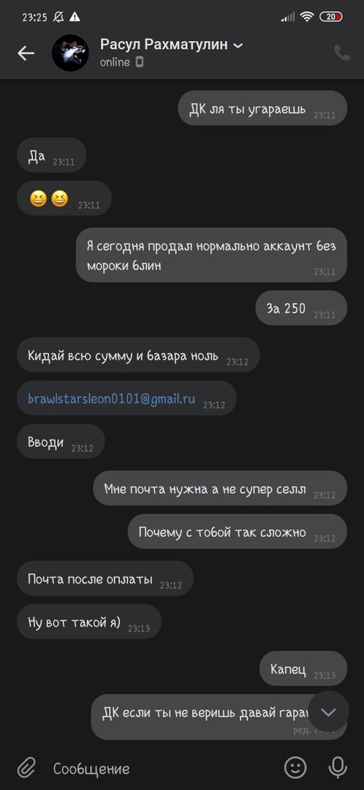364x790 pixels.
Task: Start a voice call with phone icon
Action: pos(342,53)
